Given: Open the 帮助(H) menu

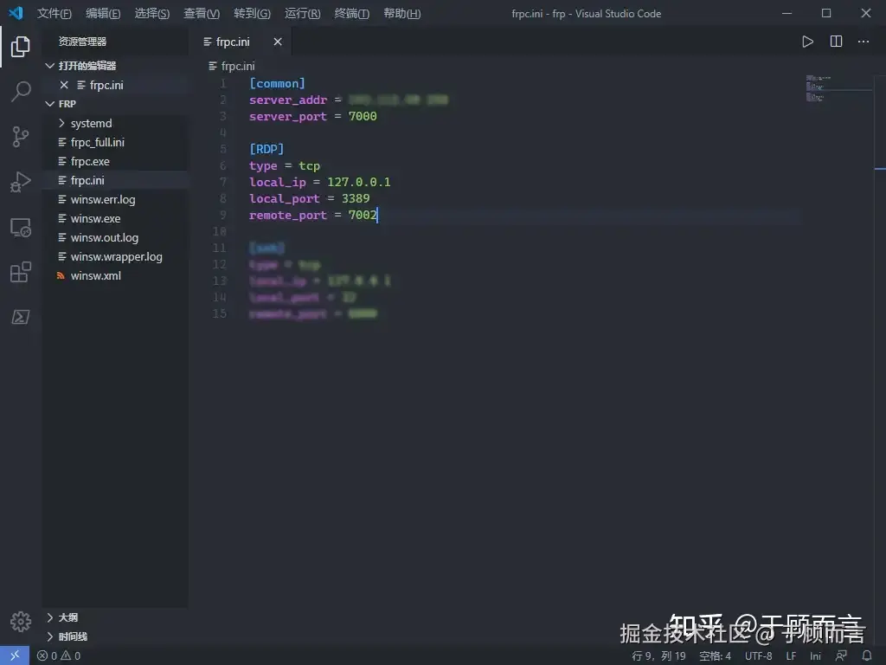Looking at the screenshot, I should click(x=401, y=13).
